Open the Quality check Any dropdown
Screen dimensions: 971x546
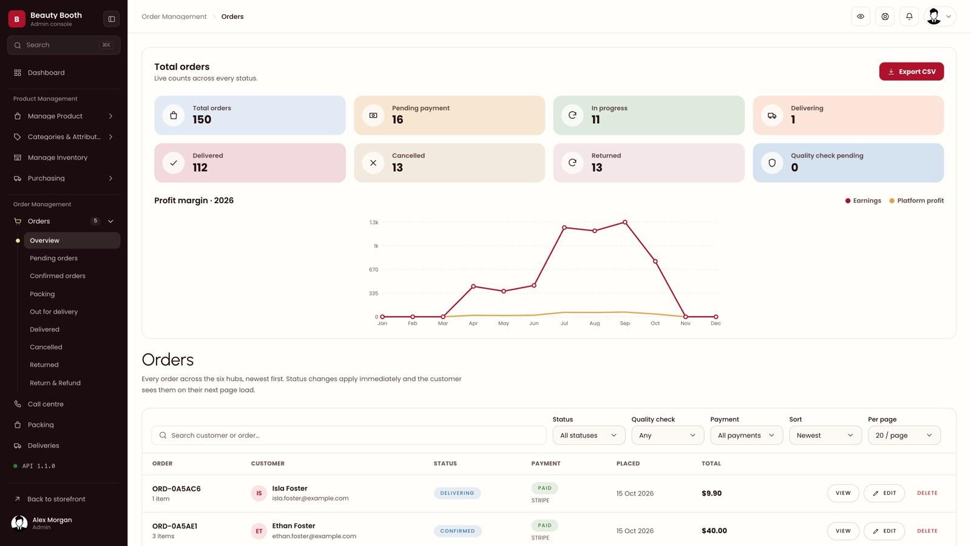point(668,435)
